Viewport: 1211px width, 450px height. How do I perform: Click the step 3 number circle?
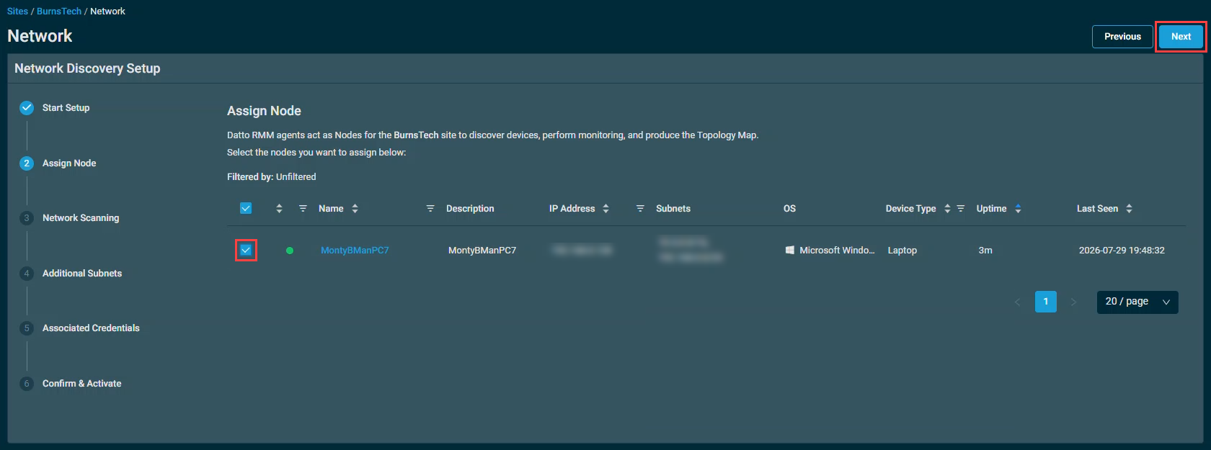click(x=27, y=218)
